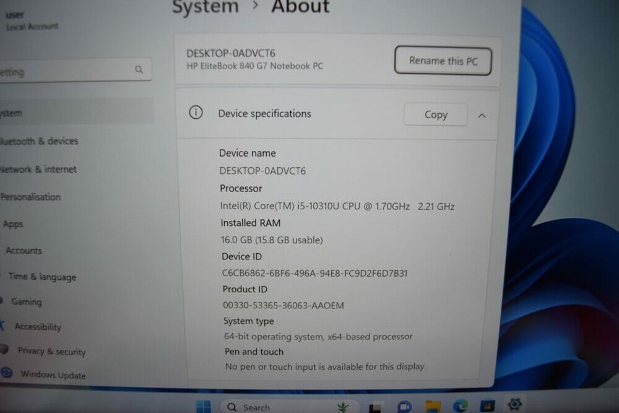This screenshot has width=619, height=413.
Task: Open Bluetooth & devices settings
Action: 39,141
